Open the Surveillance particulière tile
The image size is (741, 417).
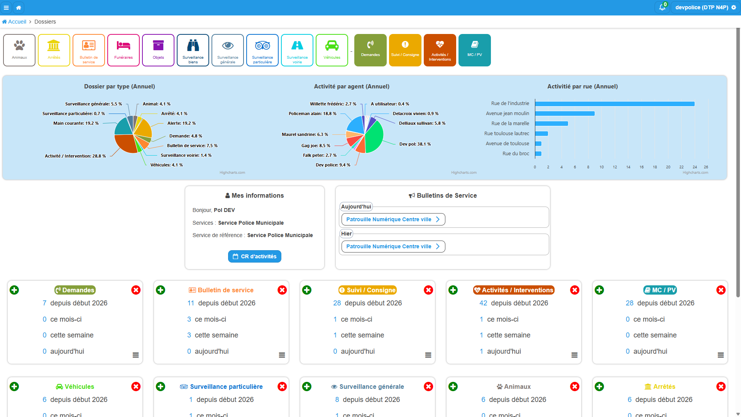coord(262,50)
